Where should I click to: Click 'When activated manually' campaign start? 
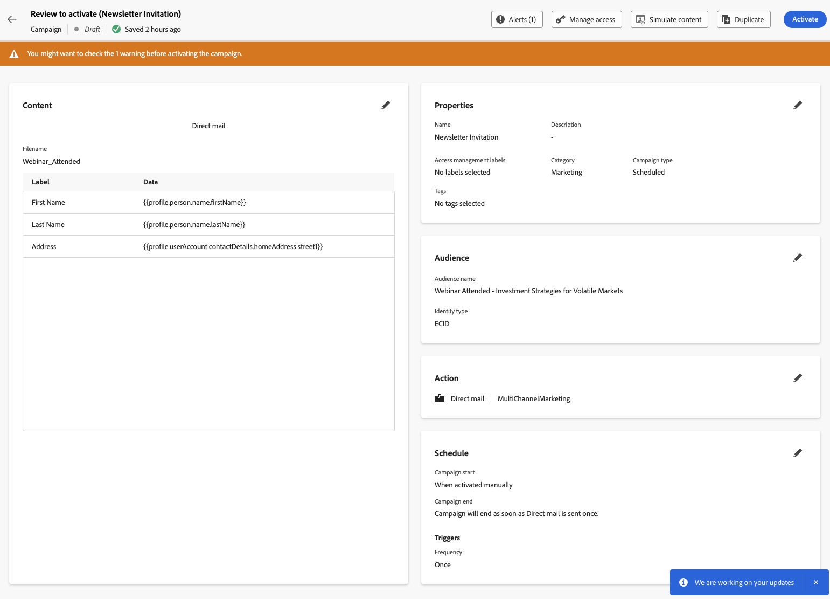pos(473,485)
